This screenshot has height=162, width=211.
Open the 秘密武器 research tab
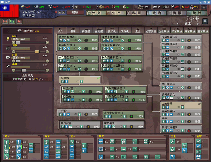coord(151,31)
